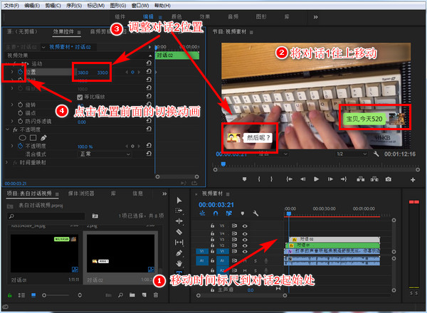This screenshot has width=427, height=313.
Task: Step forward one frame
Action: pyautogui.click(x=330, y=179)
